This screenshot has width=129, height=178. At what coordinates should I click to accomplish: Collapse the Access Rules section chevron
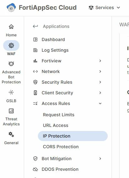100,103
